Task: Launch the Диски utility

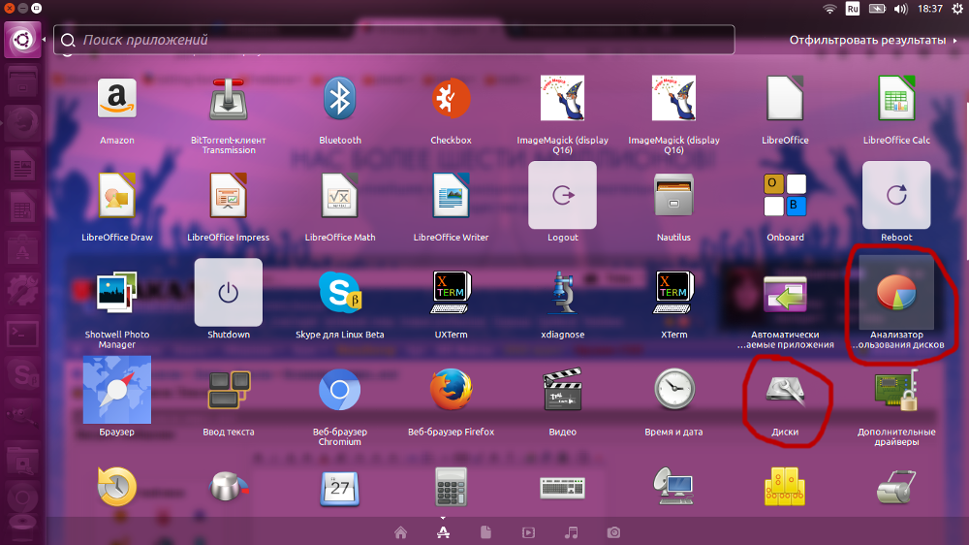Action: pyautogui.click(x=785, y=390)
